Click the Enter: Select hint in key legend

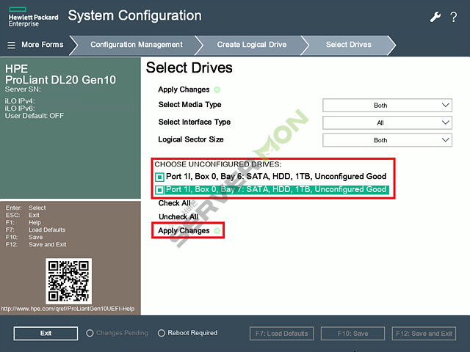click(26, 208)
